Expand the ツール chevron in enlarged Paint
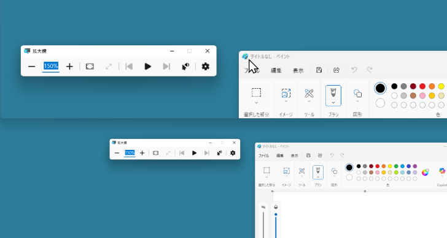Image resolution: width=447 pixels, height=238 pixels. (x=309, y=101)
